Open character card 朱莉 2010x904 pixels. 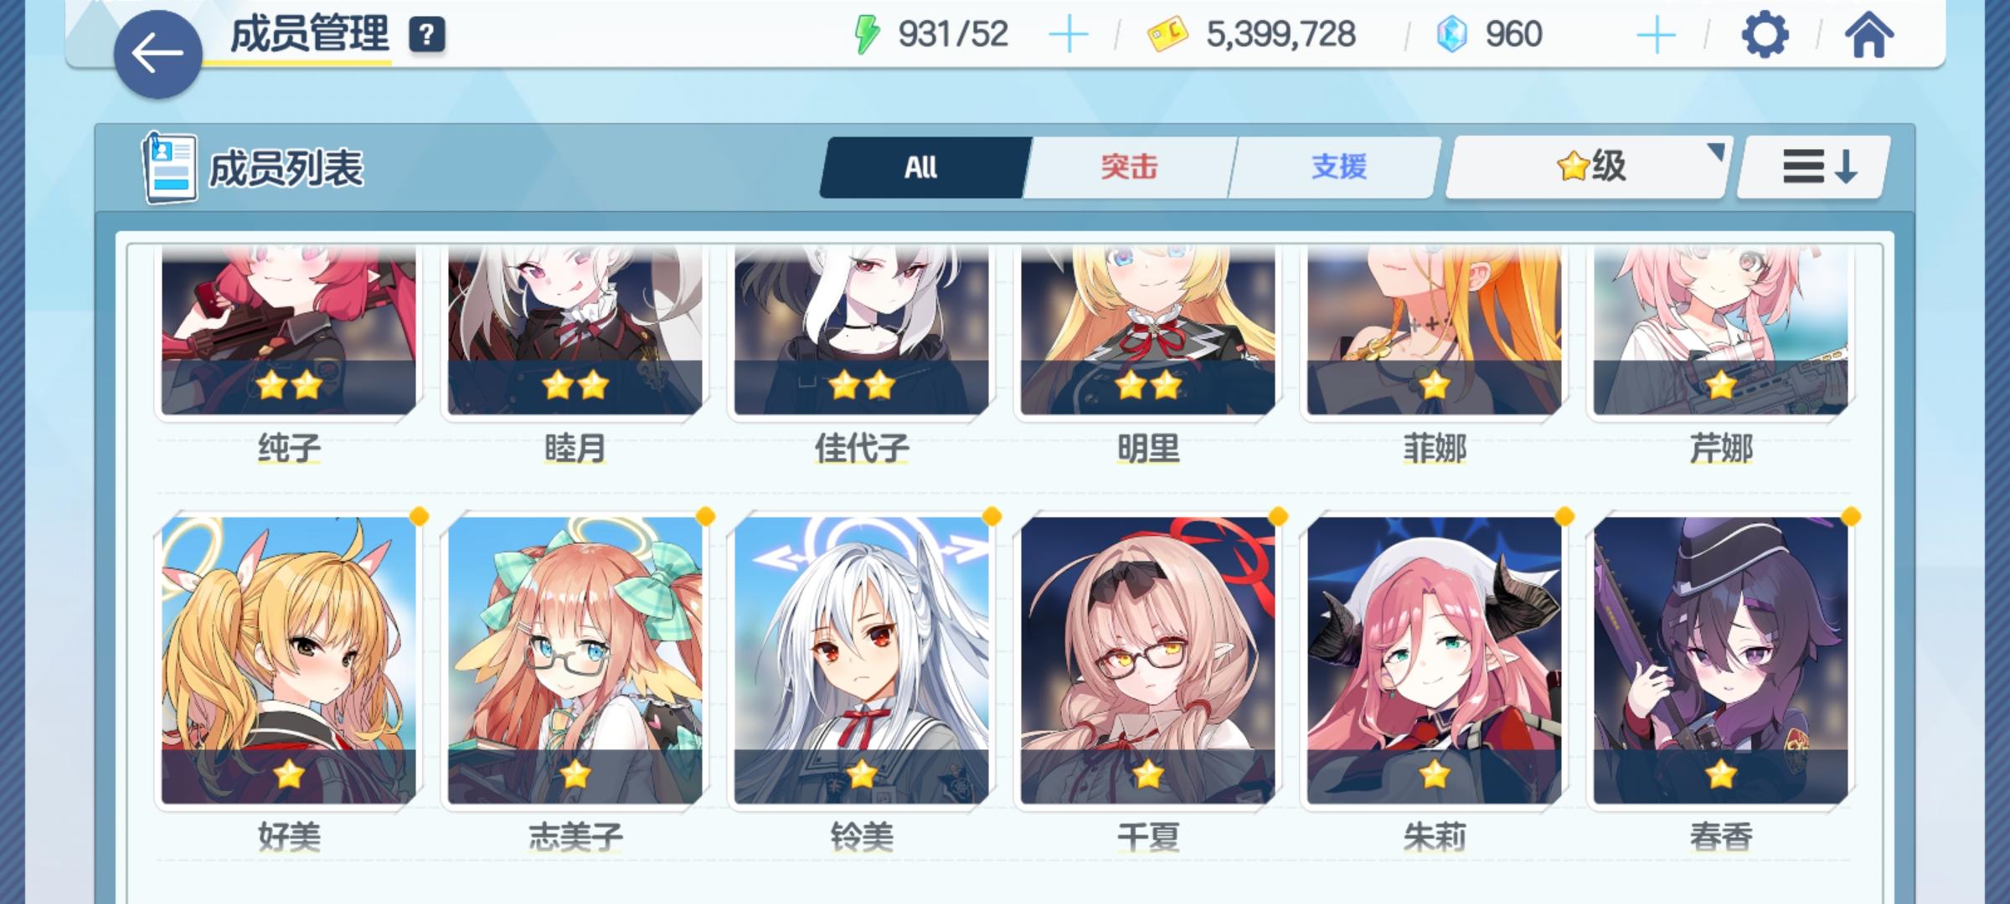[1435, 660]
